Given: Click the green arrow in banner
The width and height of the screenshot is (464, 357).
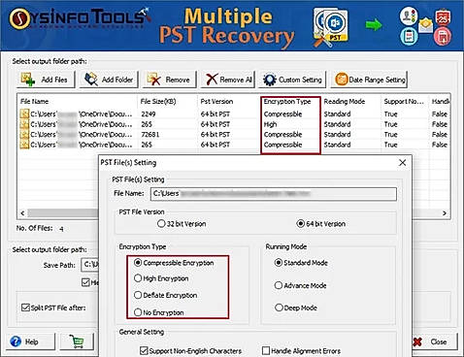Looking at the screenshot, I should coord(374,25).
